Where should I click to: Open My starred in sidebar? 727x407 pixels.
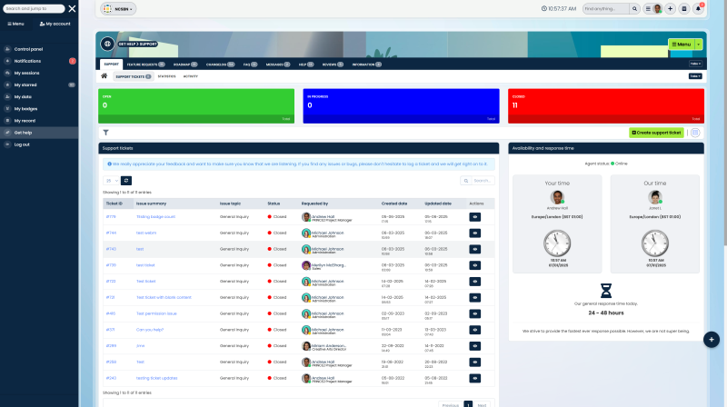[x=25, y=84]
